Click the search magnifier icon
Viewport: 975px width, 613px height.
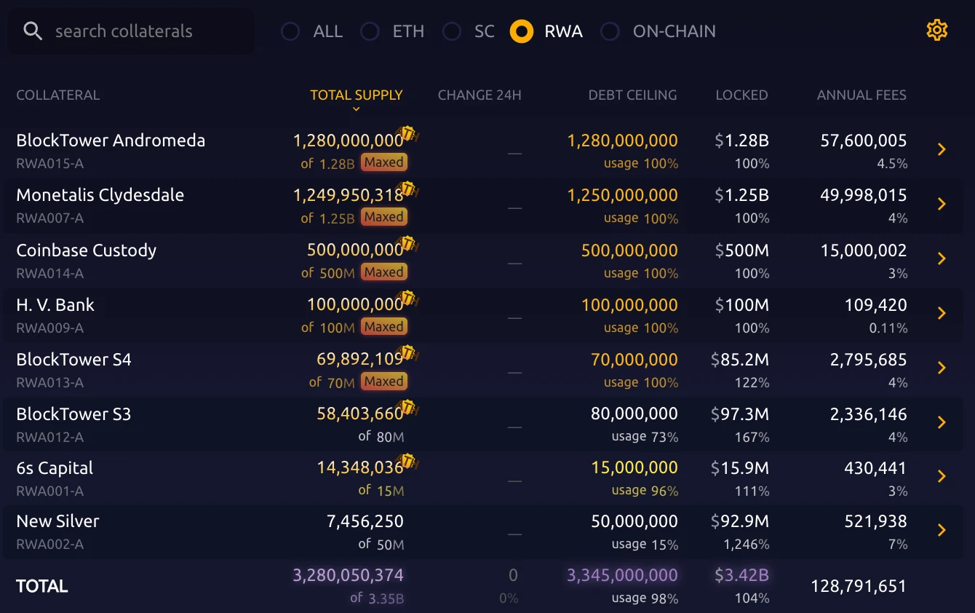pyautogui.click(x=33, y=31)
